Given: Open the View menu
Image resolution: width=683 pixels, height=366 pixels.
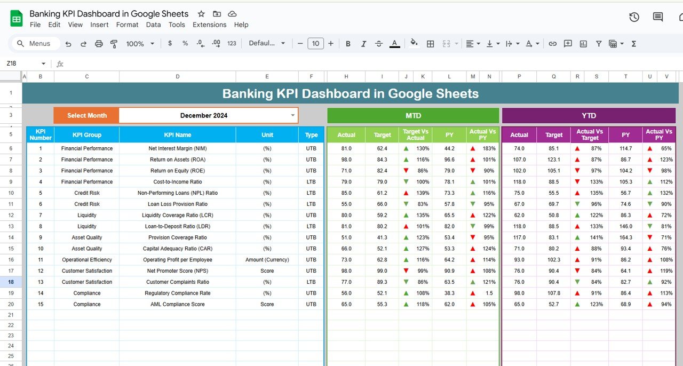Looking at the screenshot, I should pyautogui.click(x=75, y=25).
